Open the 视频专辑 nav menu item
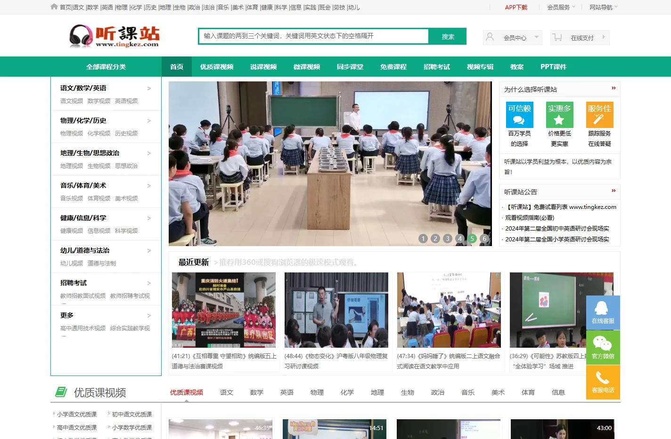 tap(480, 67)
